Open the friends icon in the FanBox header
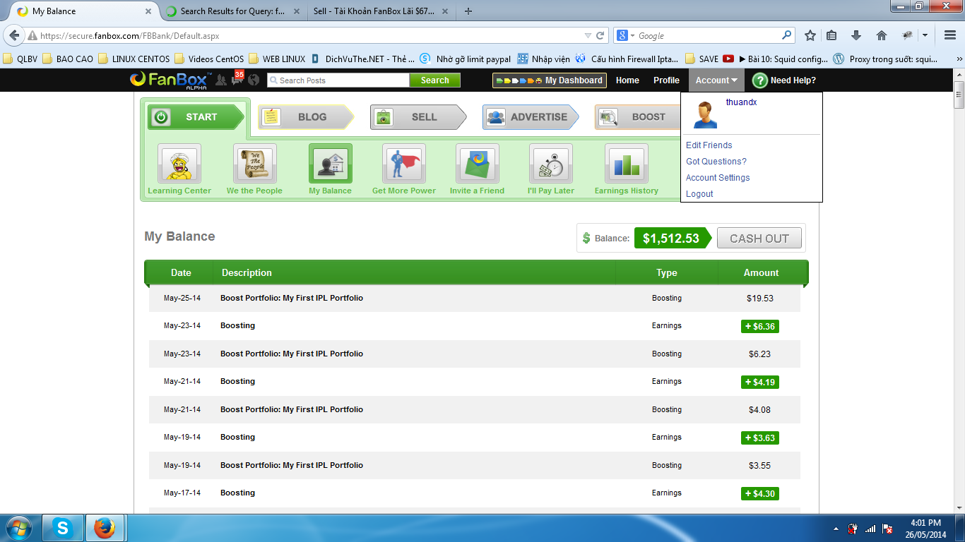 pyautogui.click(x=220, y=80)
